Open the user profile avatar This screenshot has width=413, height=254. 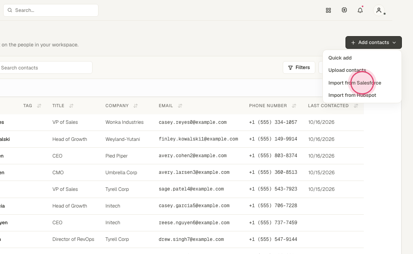(379, 10)
